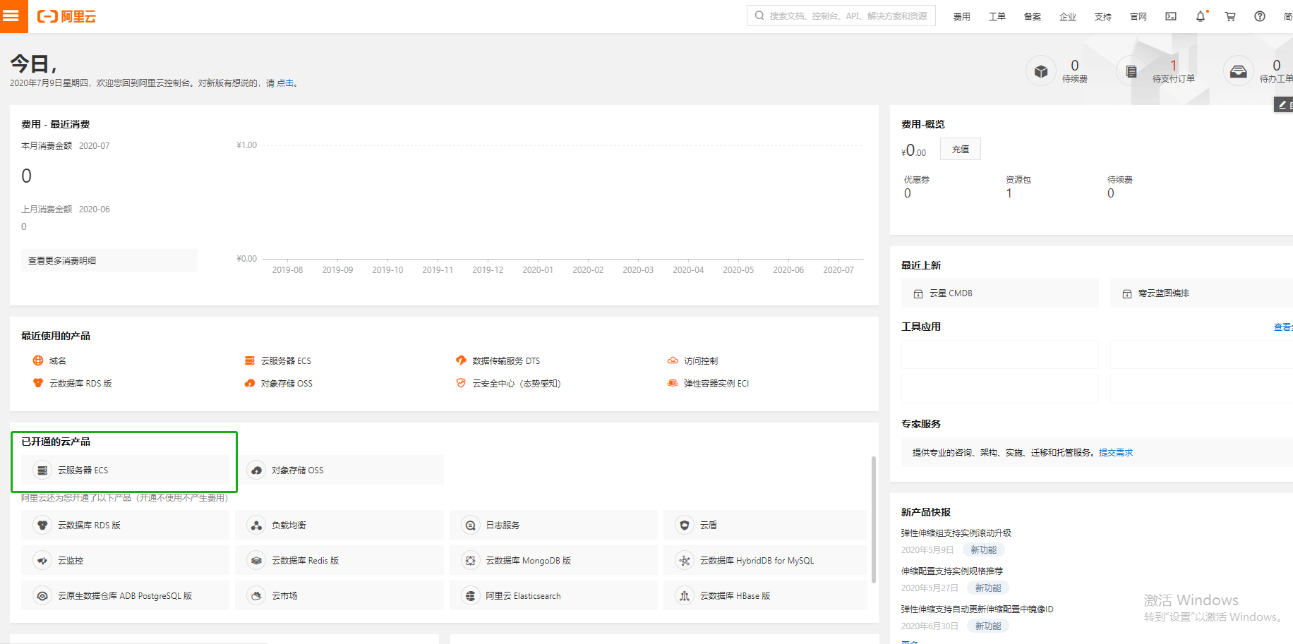This screenshot has width=1293, height=644.
Task: Open the 企业 top menu
Action: [x=1068, y=16]
